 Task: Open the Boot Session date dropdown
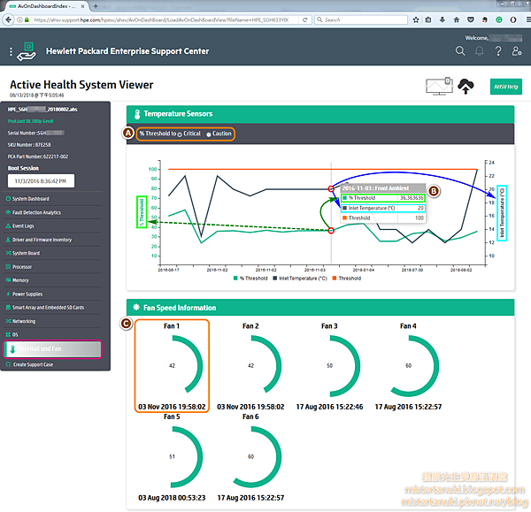click(x=41, y=181)
